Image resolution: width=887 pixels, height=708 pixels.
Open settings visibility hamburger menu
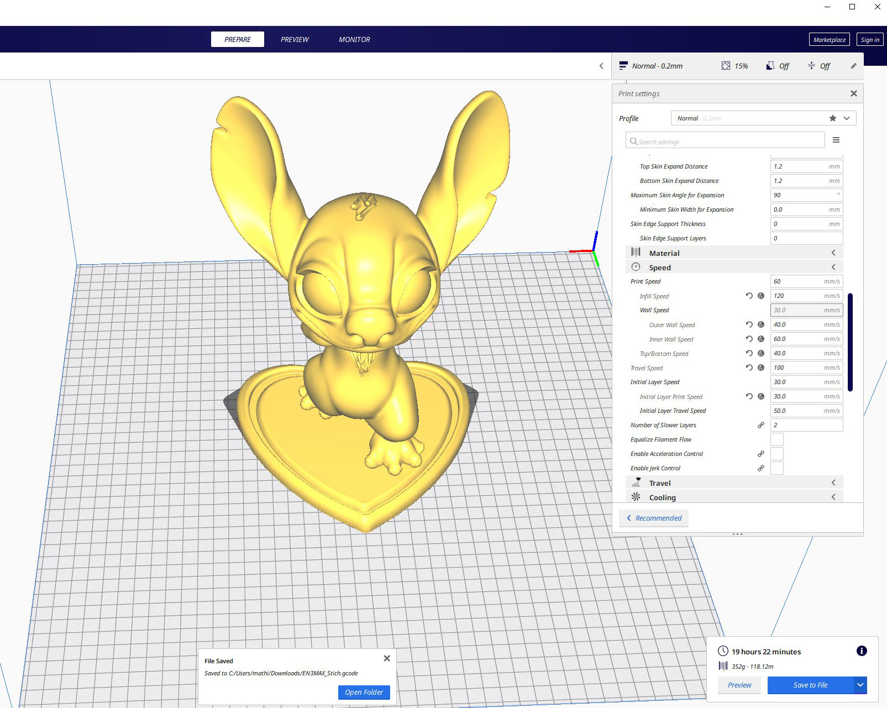836,140
